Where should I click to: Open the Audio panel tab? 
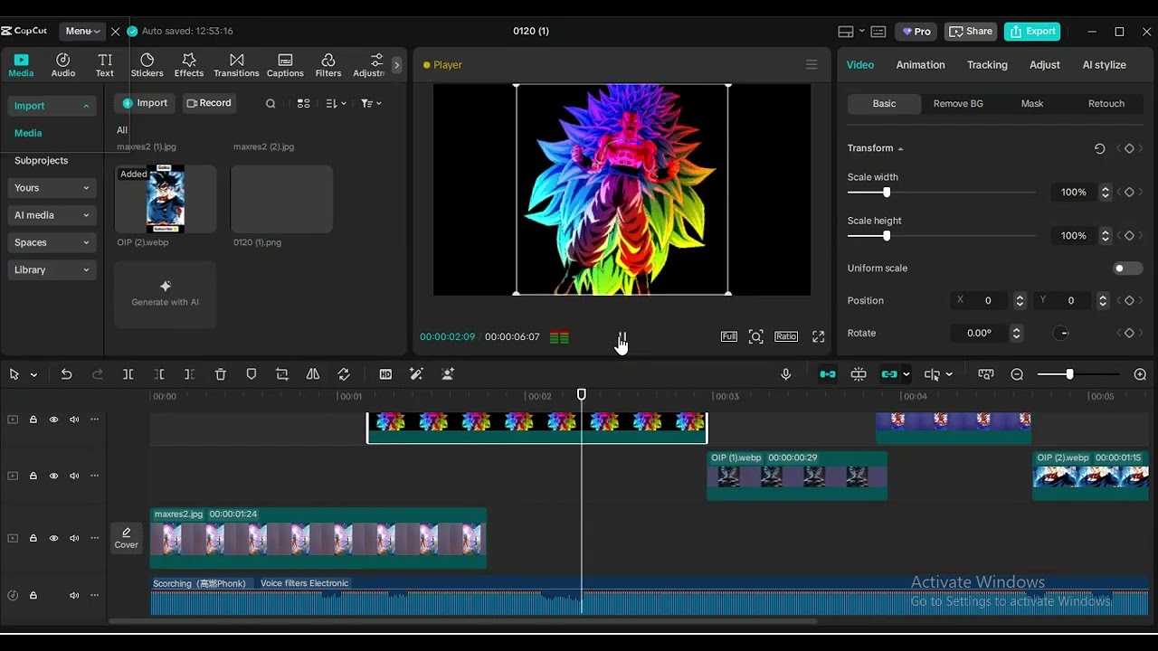pyautogui.click(x=63, y=65)
